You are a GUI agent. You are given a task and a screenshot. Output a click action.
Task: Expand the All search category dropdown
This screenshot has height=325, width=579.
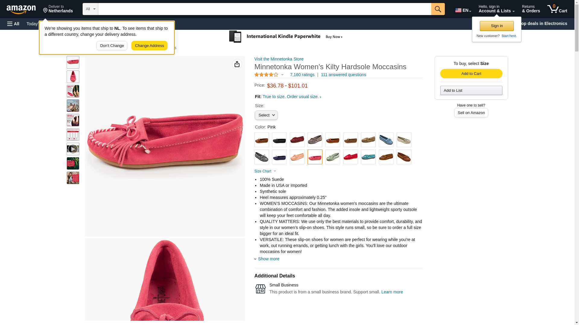[x=90, y=9]
